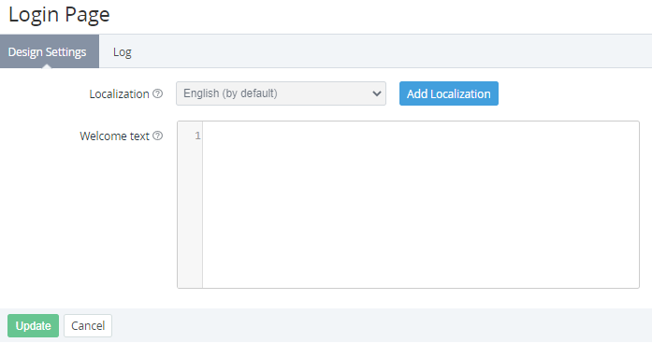Click the help icon beside Welcome text
The height and width of the screenshot is (343, 652).
click(157, 136)
